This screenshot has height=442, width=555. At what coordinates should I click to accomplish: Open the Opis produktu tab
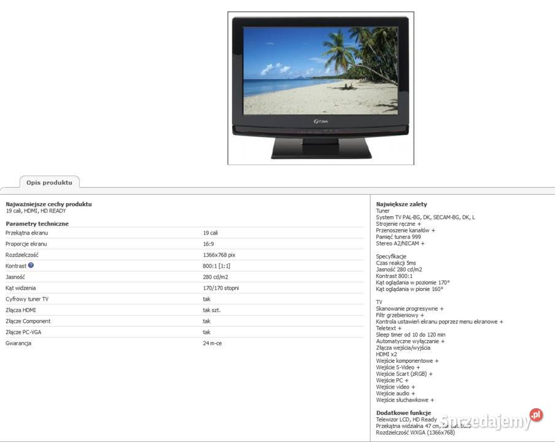(49, 182)
